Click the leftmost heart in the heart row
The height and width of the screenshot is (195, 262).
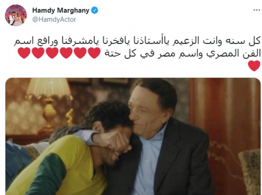[24, 53]
